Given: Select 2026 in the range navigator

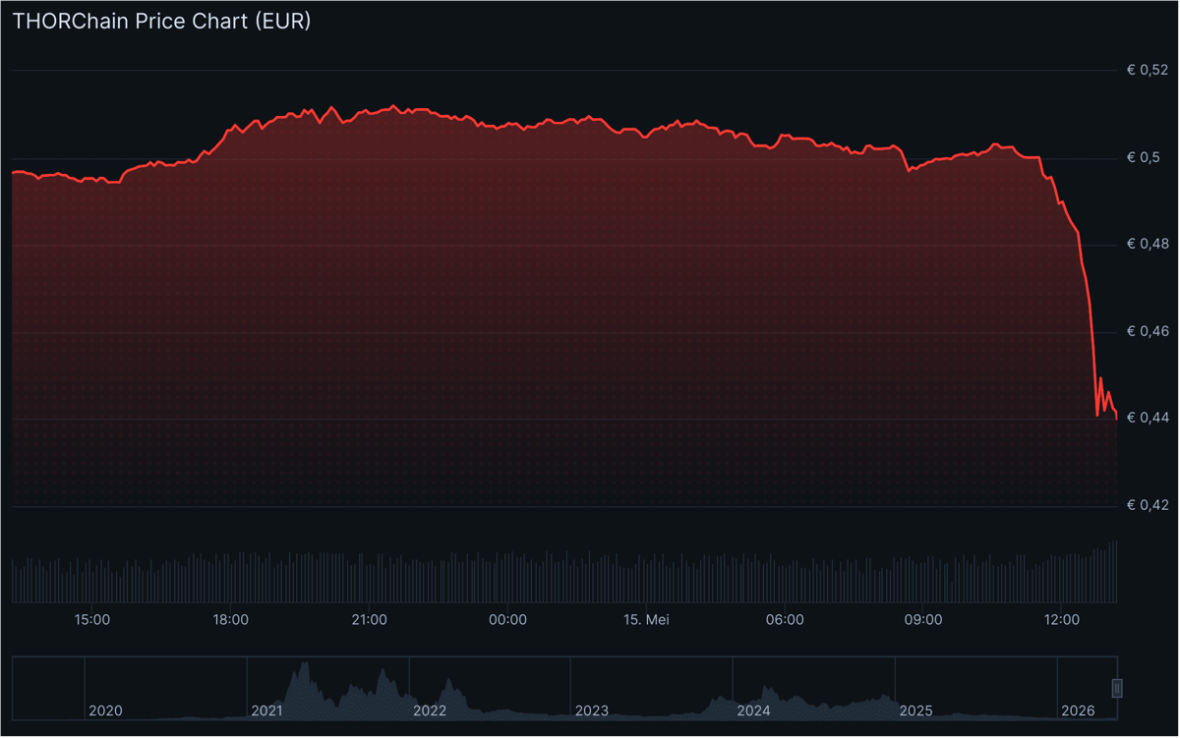Looking at the screenshot, I should click(x=1078, y=710).
